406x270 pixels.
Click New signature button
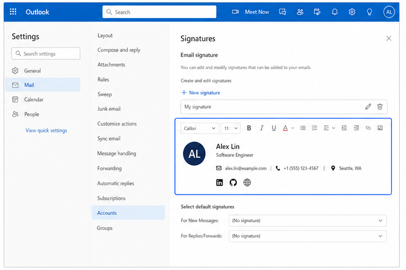pos(201,92)
